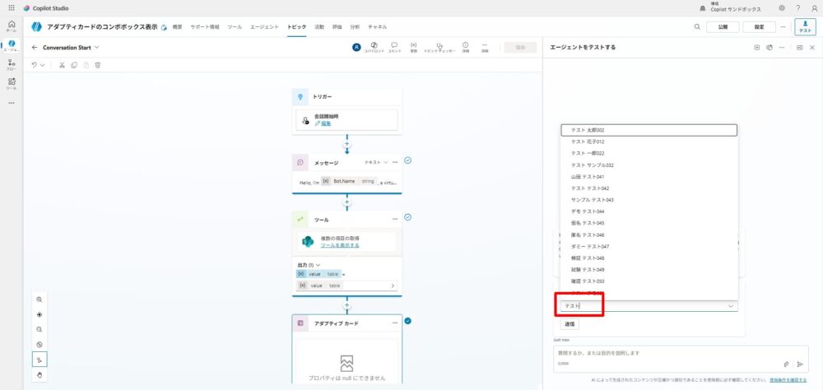
Task: Select テスト サンプル032 from the list
Action: pyautogui.click(x=593, y=165)
